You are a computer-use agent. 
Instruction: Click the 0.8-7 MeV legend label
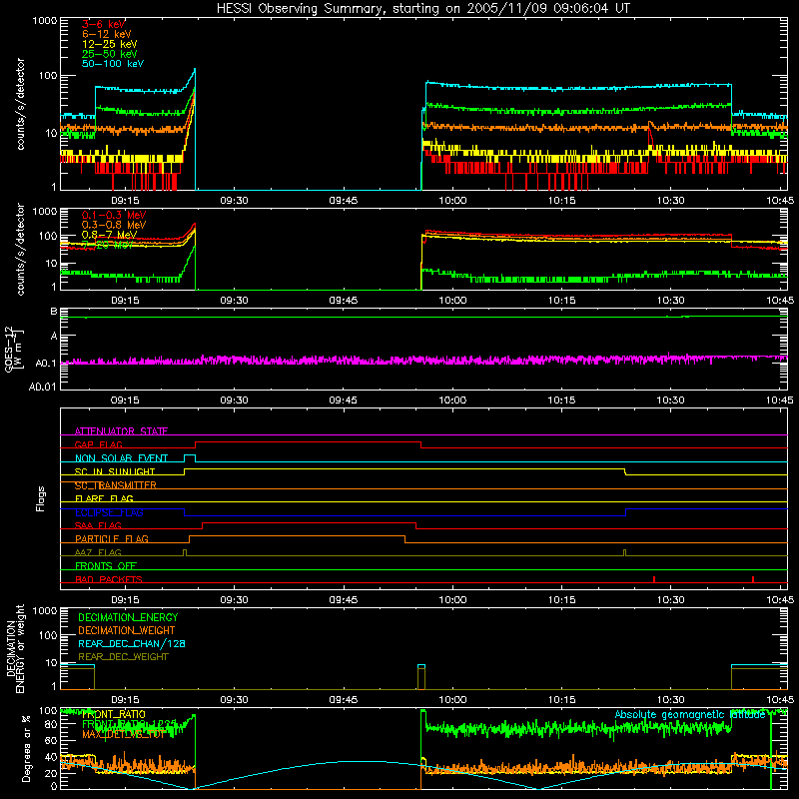point(109,235)
